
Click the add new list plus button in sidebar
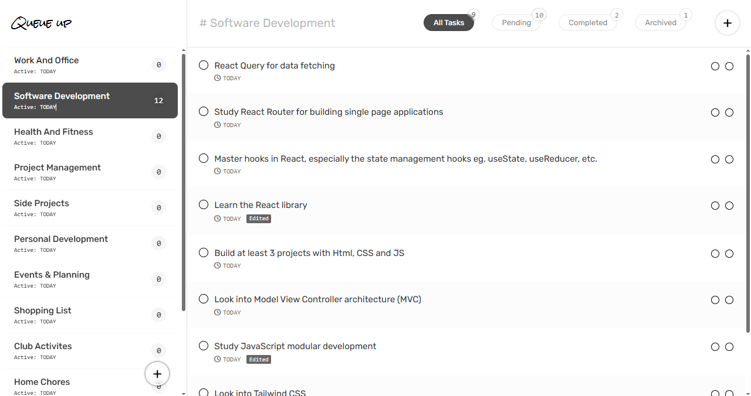click(157, 374)
